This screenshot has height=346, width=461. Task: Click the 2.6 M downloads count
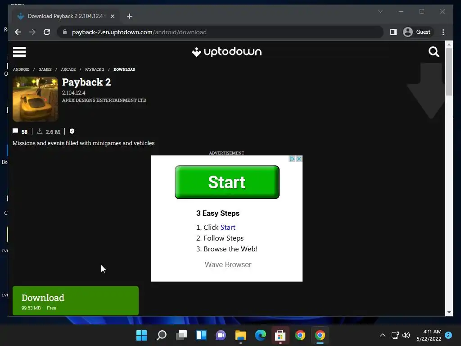point(53,132)
